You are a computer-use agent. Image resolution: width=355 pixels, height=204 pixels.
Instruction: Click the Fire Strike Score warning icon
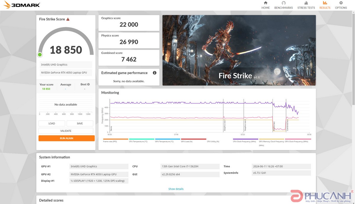[68, 19]
